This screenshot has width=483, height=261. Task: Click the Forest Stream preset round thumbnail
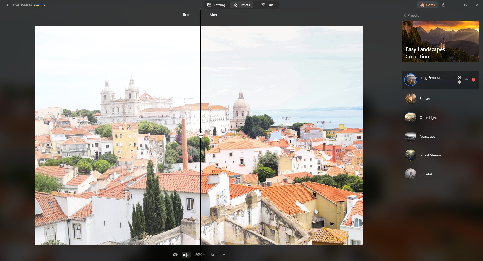click(x=410, y=155)
